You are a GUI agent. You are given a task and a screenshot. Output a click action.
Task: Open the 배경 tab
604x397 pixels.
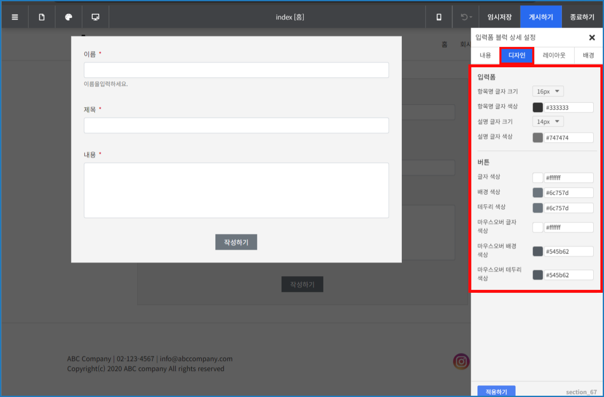tap(587, 55)
